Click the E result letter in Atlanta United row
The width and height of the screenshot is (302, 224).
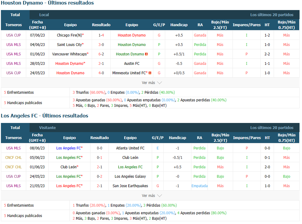158,148
